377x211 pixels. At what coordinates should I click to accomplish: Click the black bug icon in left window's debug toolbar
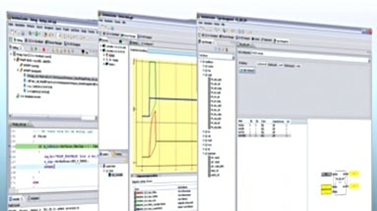click(83, 52)
